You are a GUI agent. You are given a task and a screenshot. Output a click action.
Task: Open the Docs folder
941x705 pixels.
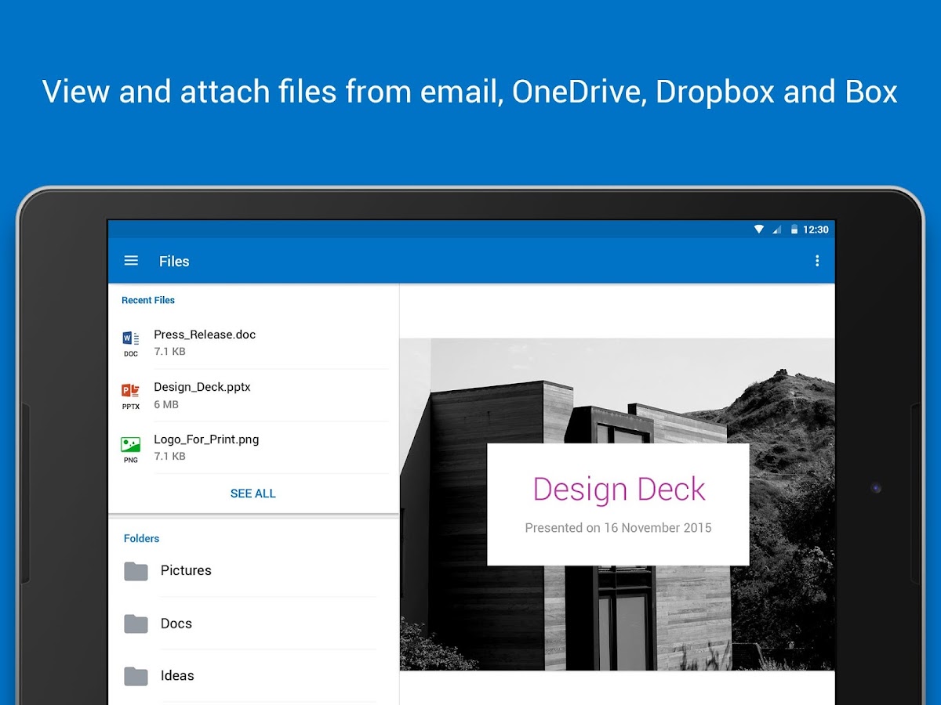(176, 624)
